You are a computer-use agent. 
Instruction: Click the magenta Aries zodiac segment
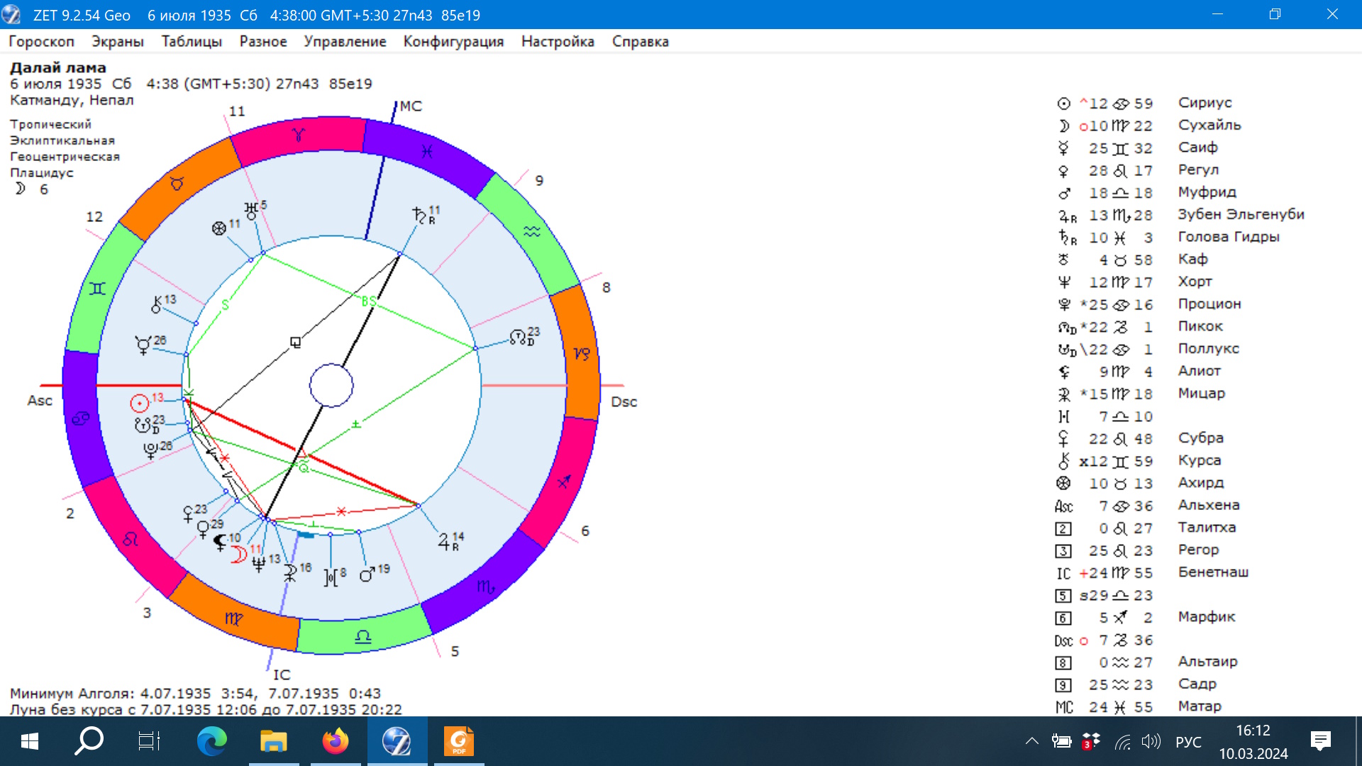click(x=298, y=135)
